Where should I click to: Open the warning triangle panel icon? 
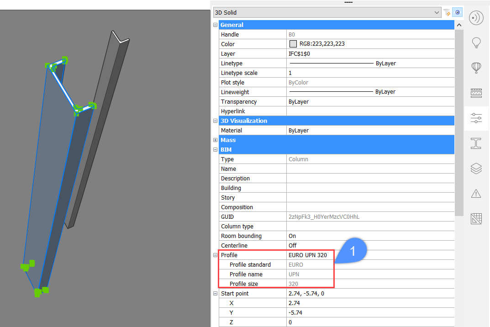[x=476, y=194]
